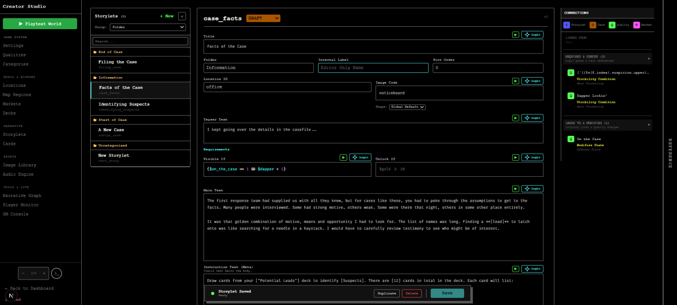The height and width of the screenshot is (305, 677).
Task: Open the Shape Global Default dropdown
Action: pos(407,107)
